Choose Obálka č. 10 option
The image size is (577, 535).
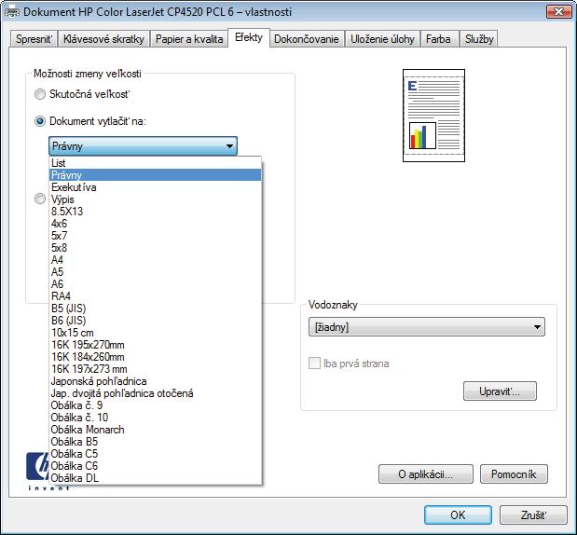coord(156,418)
